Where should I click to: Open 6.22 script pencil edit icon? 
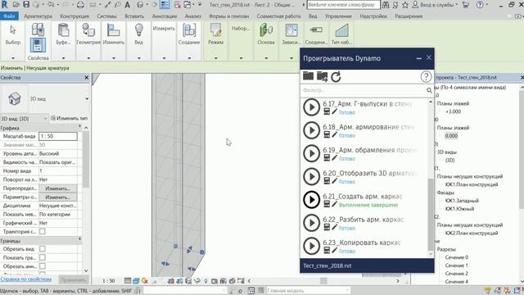tap(334, 228)
